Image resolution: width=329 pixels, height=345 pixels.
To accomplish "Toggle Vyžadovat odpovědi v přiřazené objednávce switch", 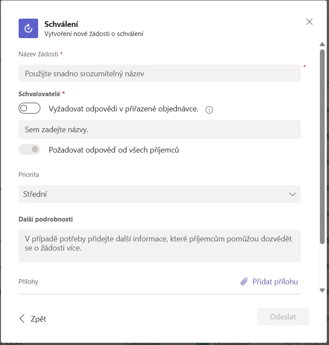I will point(29,108).
